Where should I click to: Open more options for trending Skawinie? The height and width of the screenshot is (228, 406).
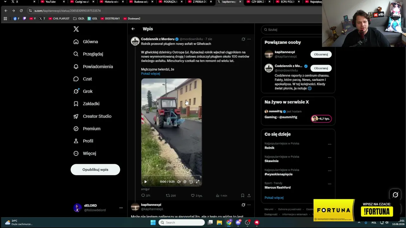pyautogui.click(x=330, y=157)
